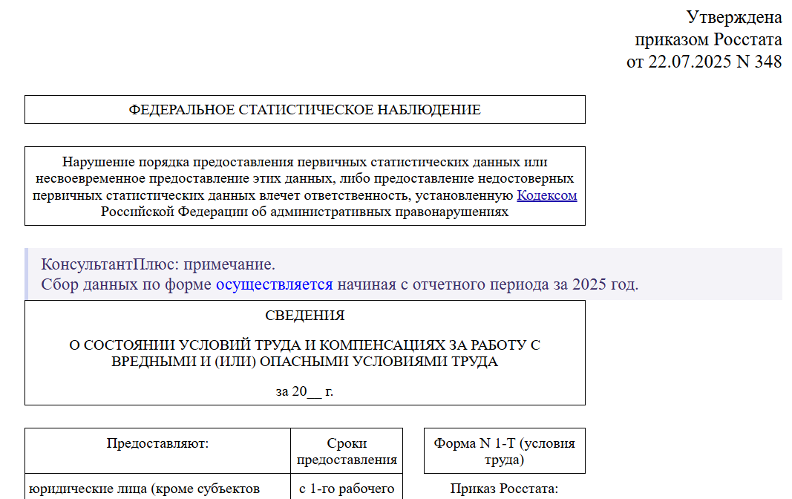
Task: Select the СВЕДЕНИЯ heading
Action: point(304,316)
